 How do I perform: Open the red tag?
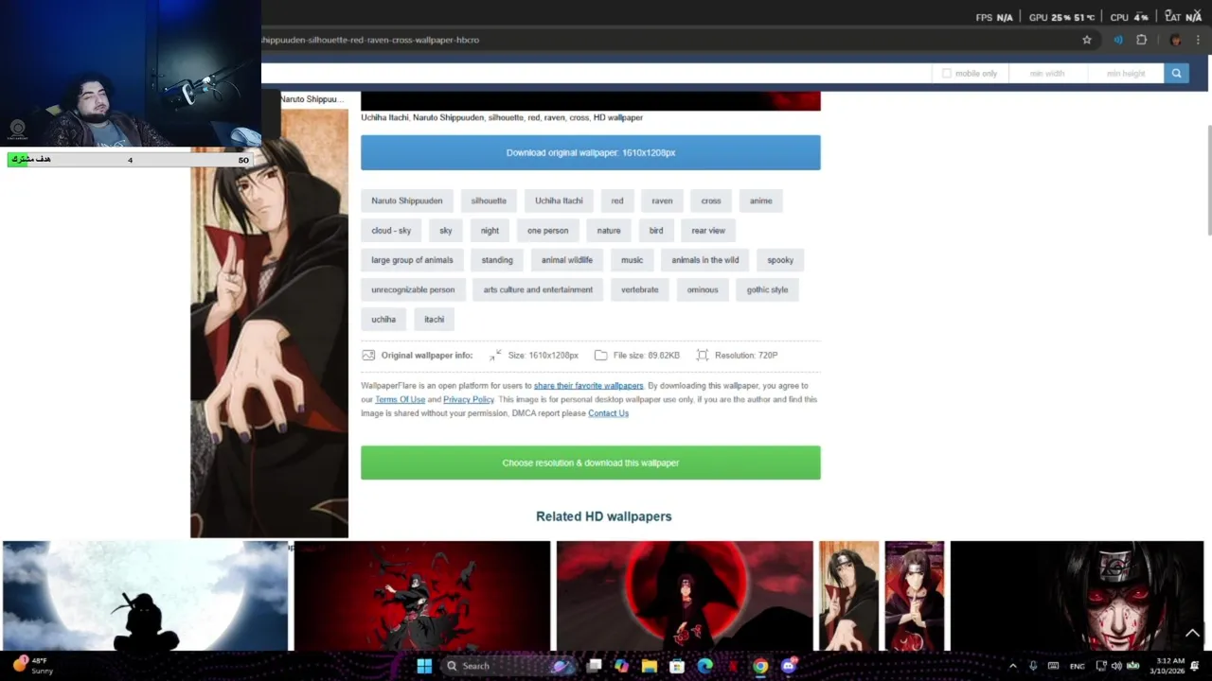(x=617, y=201)
